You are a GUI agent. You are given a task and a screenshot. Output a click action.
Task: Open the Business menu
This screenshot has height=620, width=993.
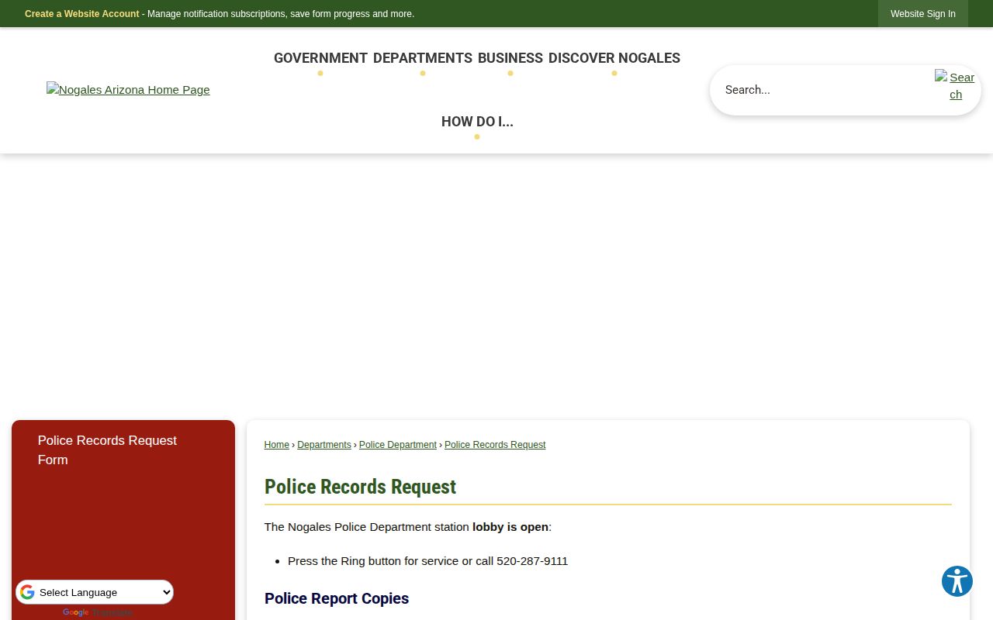510,58
